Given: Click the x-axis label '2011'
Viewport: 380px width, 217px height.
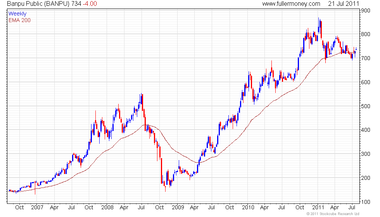Looking at the screenshot, I should [x=318, y=208].
